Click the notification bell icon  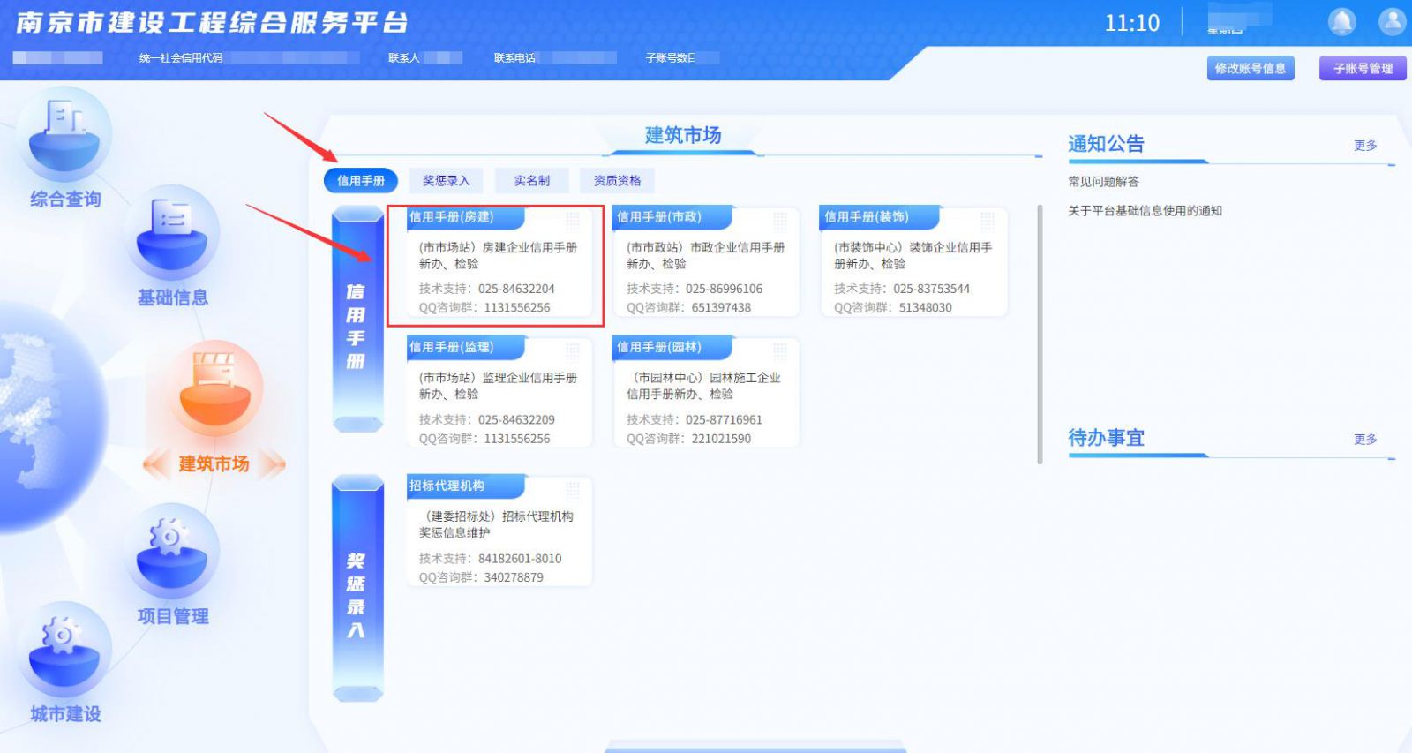click(x=1342, y=22)
